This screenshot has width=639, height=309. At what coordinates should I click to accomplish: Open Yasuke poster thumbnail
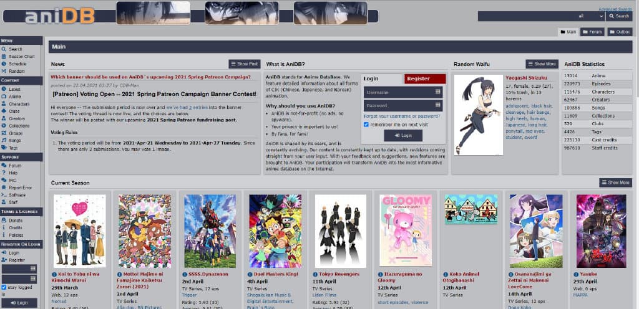click(601, 231)
